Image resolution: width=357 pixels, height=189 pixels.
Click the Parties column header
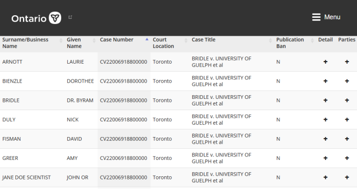click(x=346, y=40)
